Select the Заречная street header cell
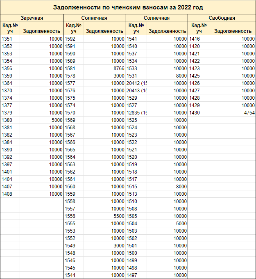The height and width of the screenshot is (279, 256). click(32, 18)
